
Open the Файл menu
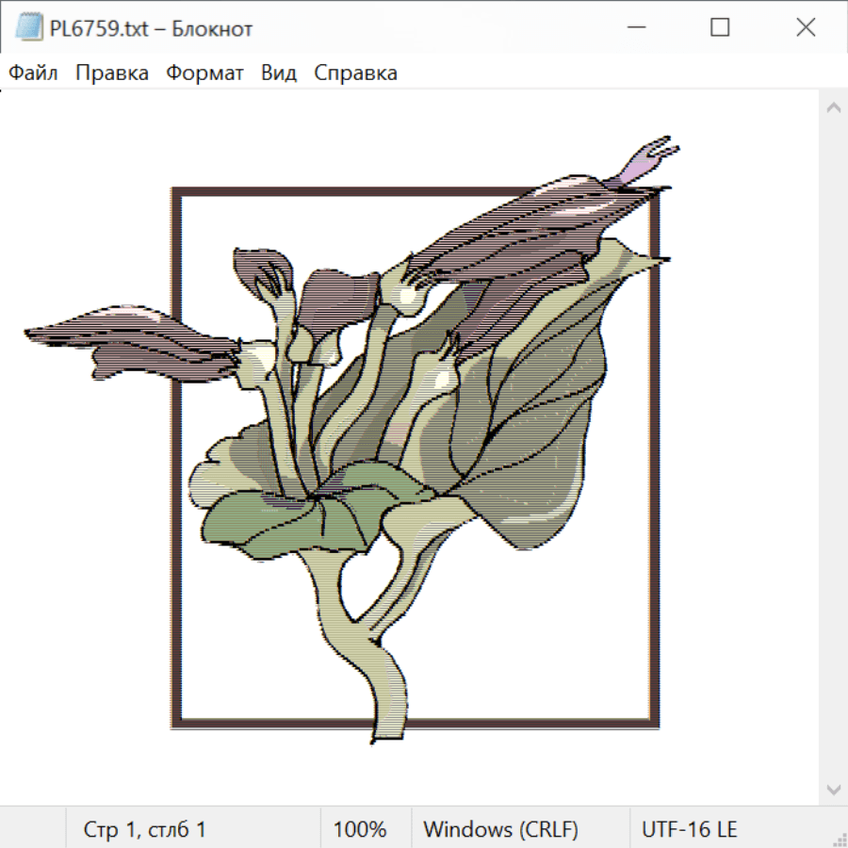coord(33,73)
